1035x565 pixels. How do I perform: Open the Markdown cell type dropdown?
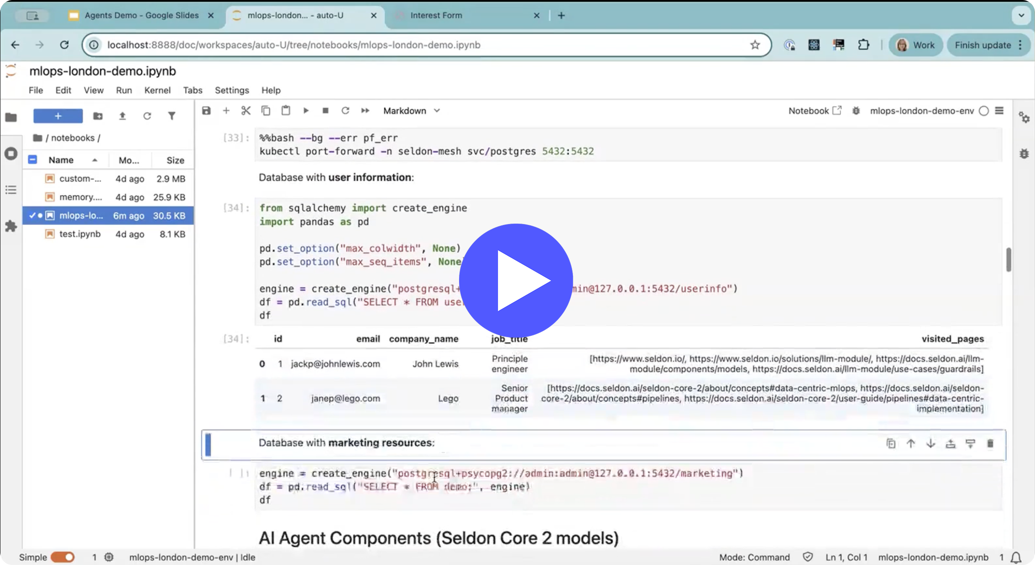[411, 111]
